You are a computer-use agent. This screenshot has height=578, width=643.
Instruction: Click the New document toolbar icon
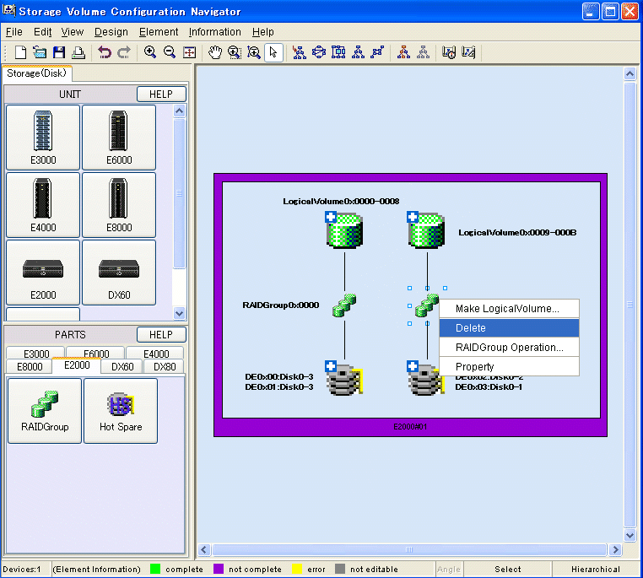point(20,52)
